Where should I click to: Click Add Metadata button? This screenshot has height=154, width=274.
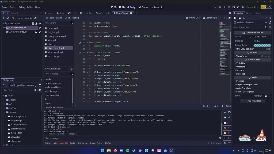point(253,101)
